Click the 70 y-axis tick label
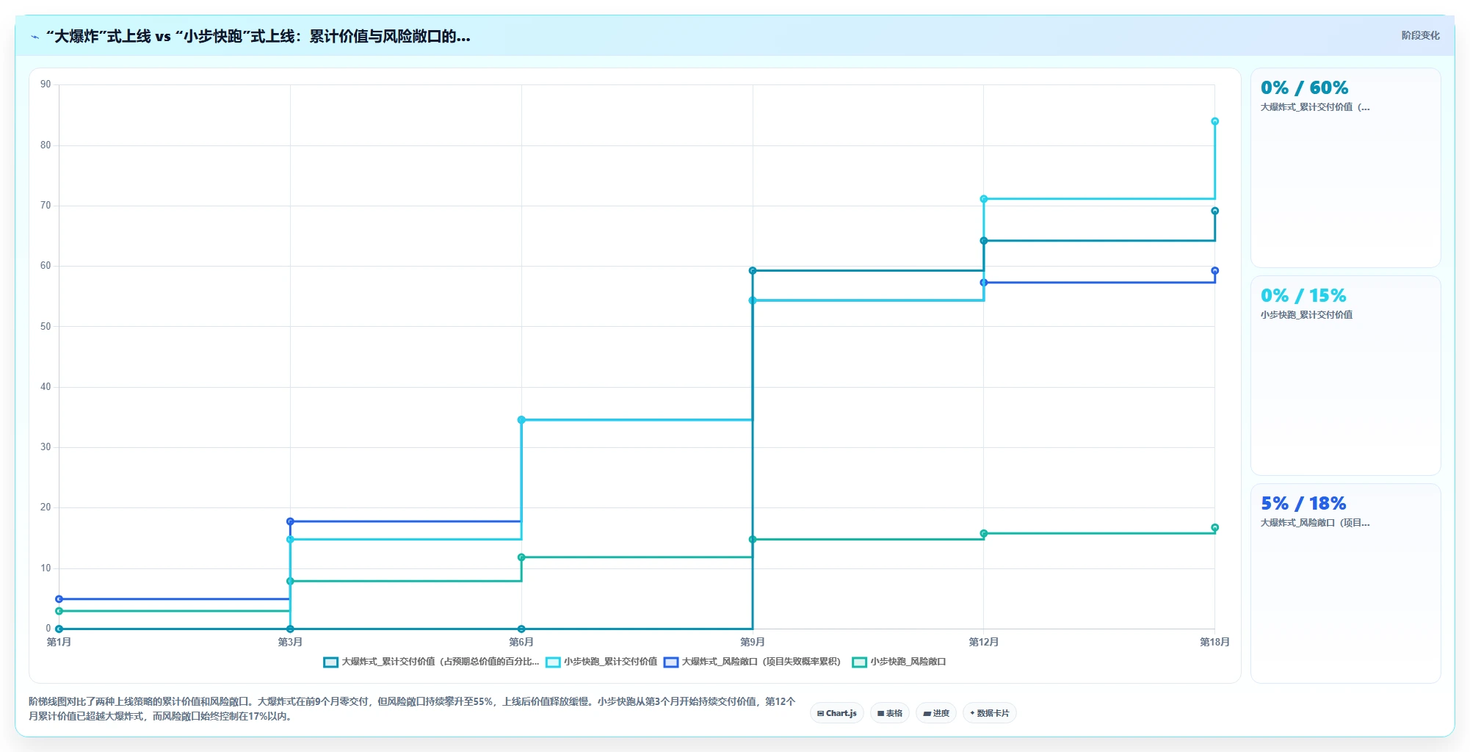This screenshot has width=1470, height=752. pos(46,206)
